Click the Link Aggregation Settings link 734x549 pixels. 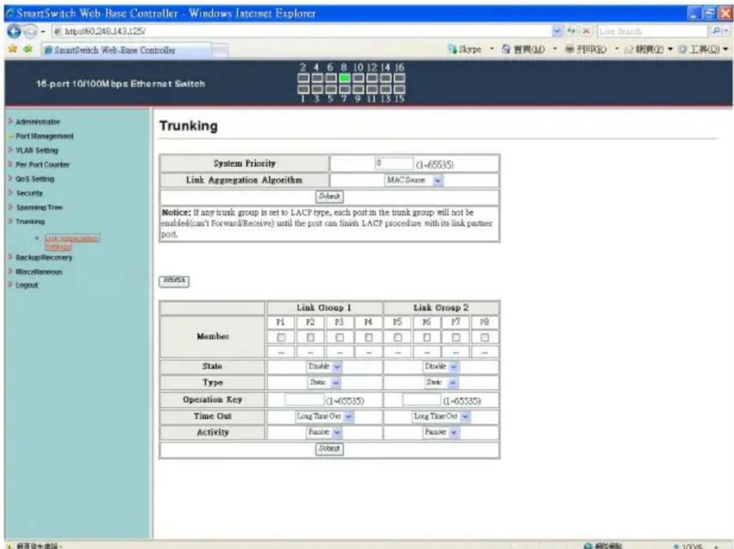point(72,242)
